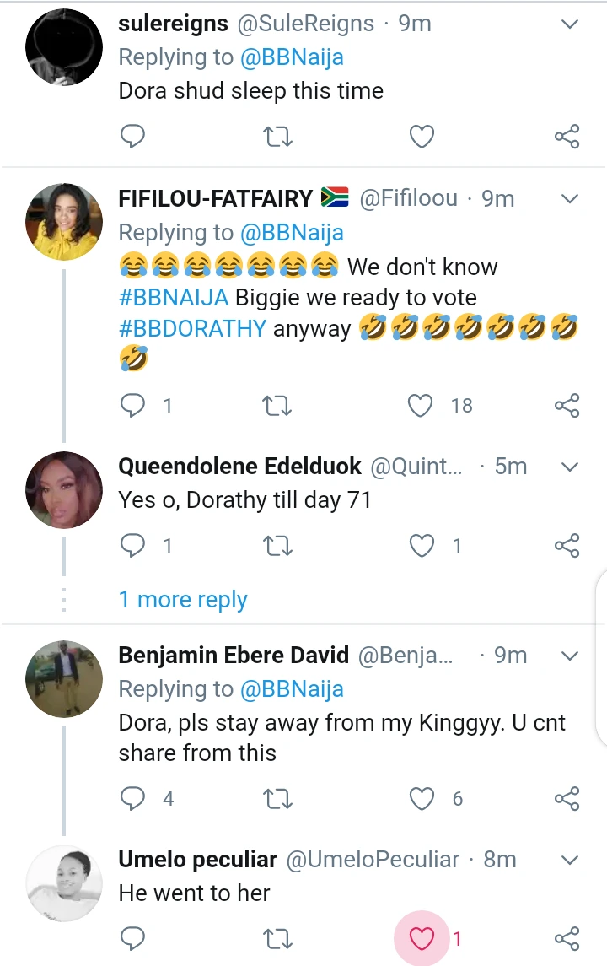Open the #BBNAIJA hashtag link

pyautogui.click(x=173, y=298)
